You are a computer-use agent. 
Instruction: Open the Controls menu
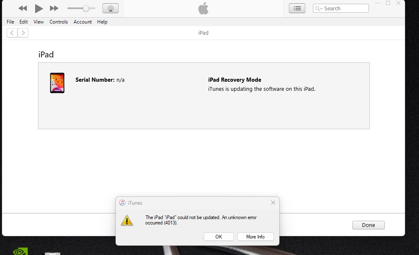(59, 22)
